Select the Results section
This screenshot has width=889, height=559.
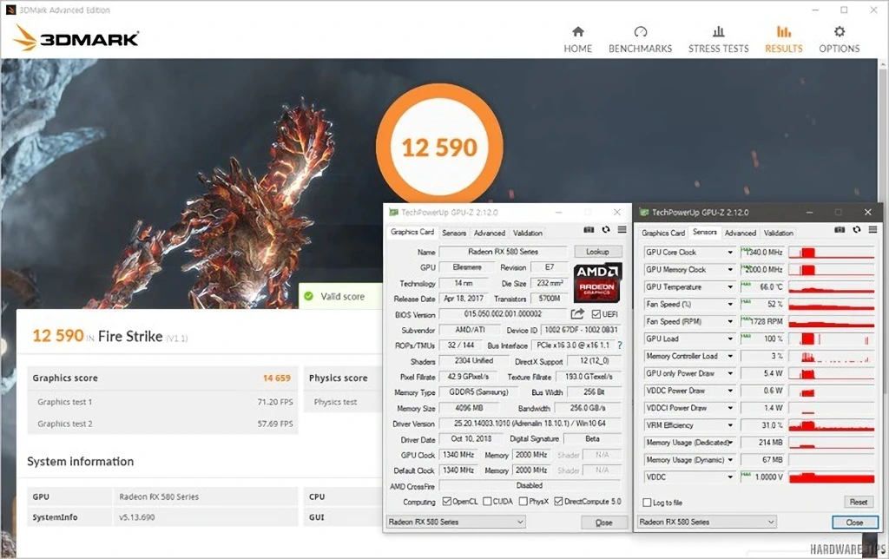[784, 40]
